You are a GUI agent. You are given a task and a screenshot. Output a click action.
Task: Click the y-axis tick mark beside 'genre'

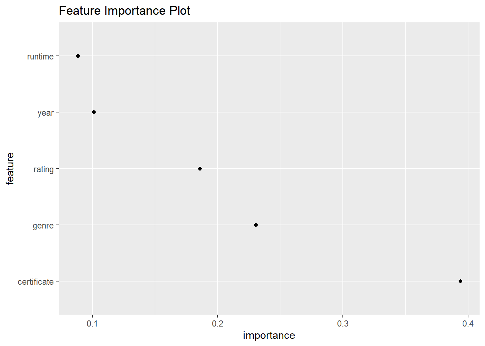click(x=57, y=225)
